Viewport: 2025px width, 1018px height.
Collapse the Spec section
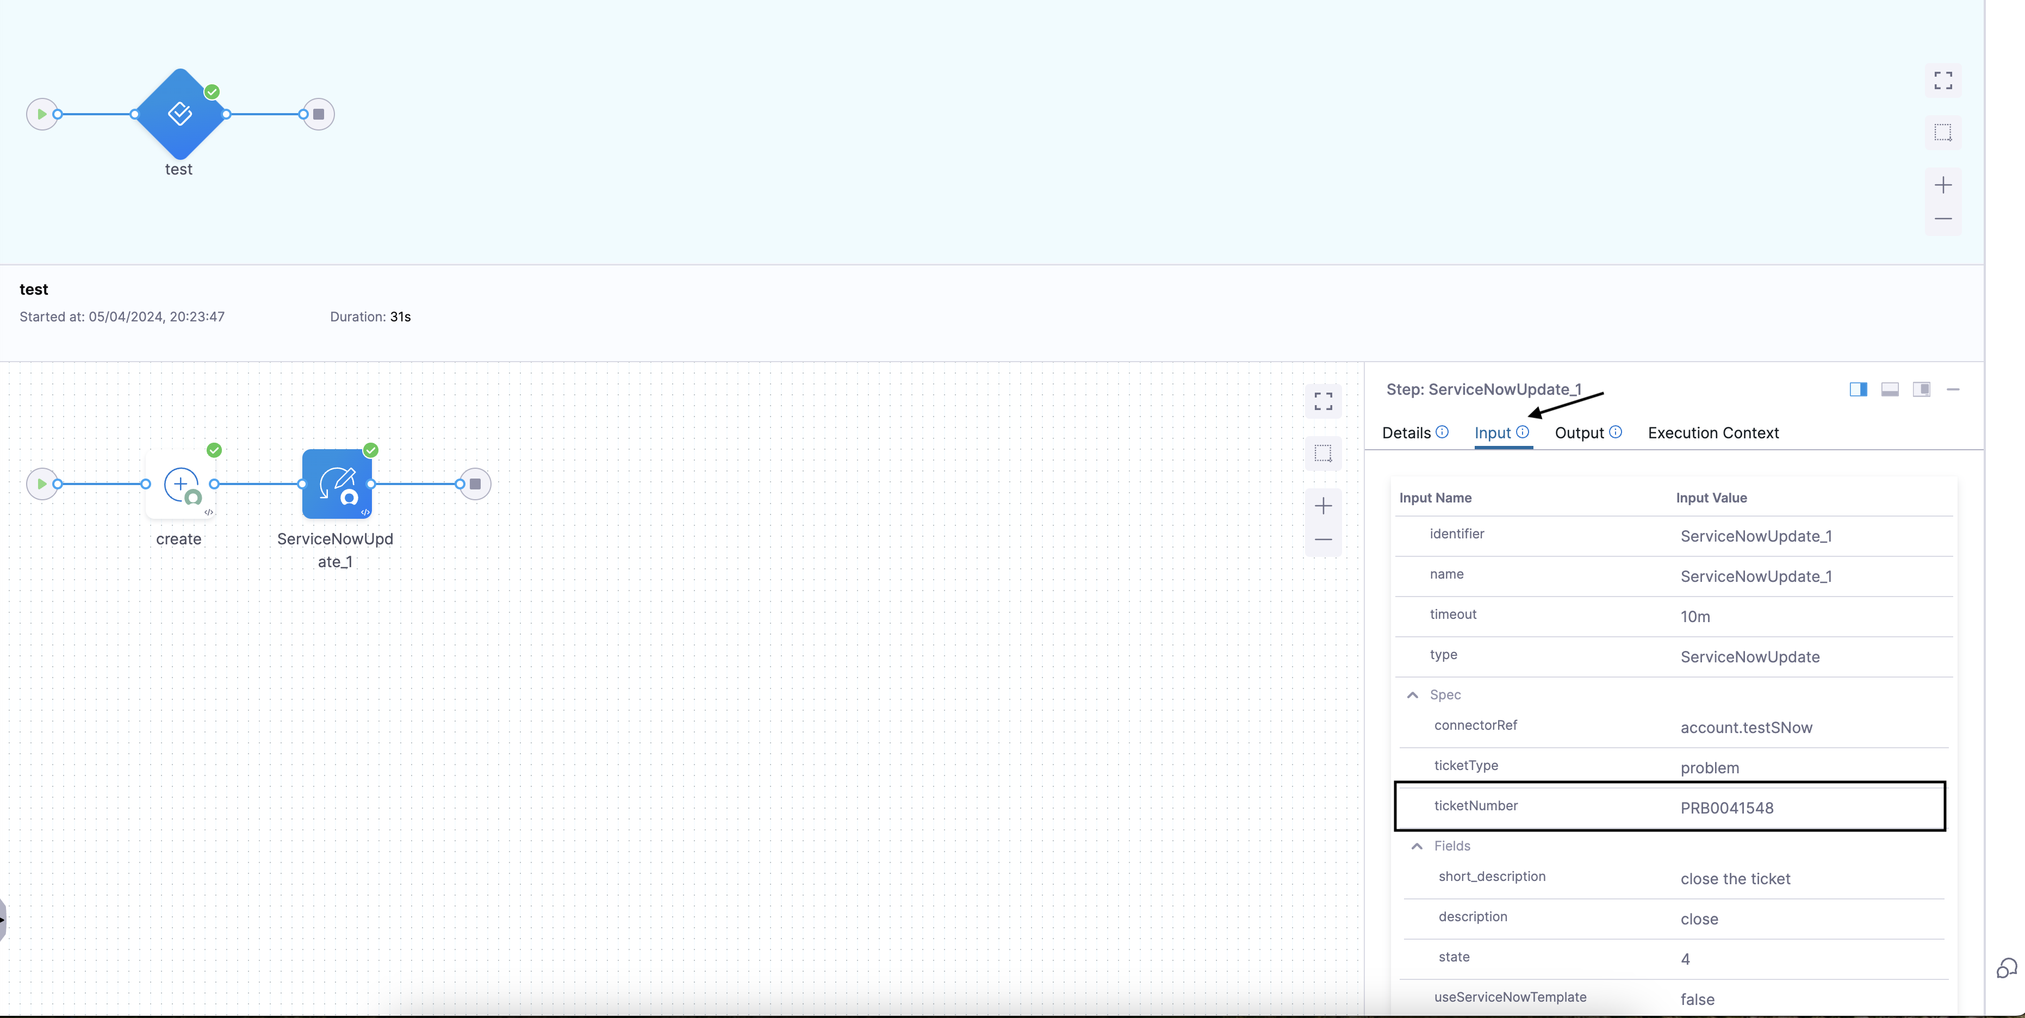[1413, 695]
